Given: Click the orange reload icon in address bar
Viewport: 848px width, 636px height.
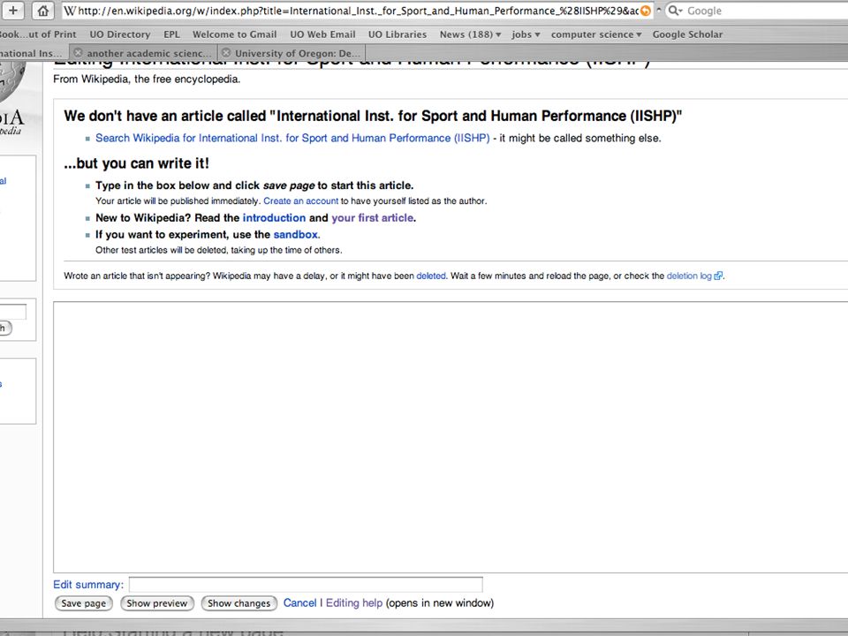Looking at the screenshot, I should point(645,11).
